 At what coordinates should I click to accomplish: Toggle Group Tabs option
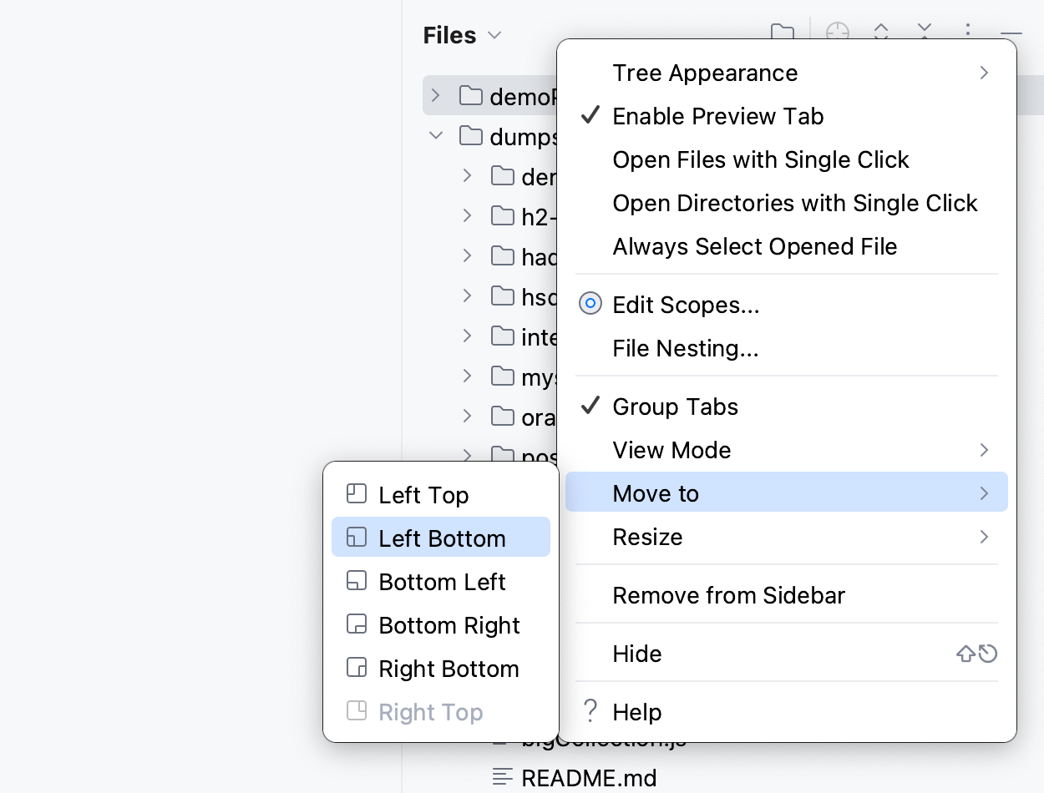coord(676,407)
